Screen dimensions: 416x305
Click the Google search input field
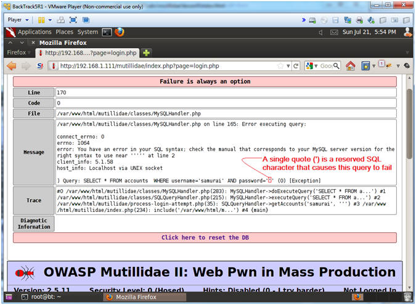coord(326,66)
